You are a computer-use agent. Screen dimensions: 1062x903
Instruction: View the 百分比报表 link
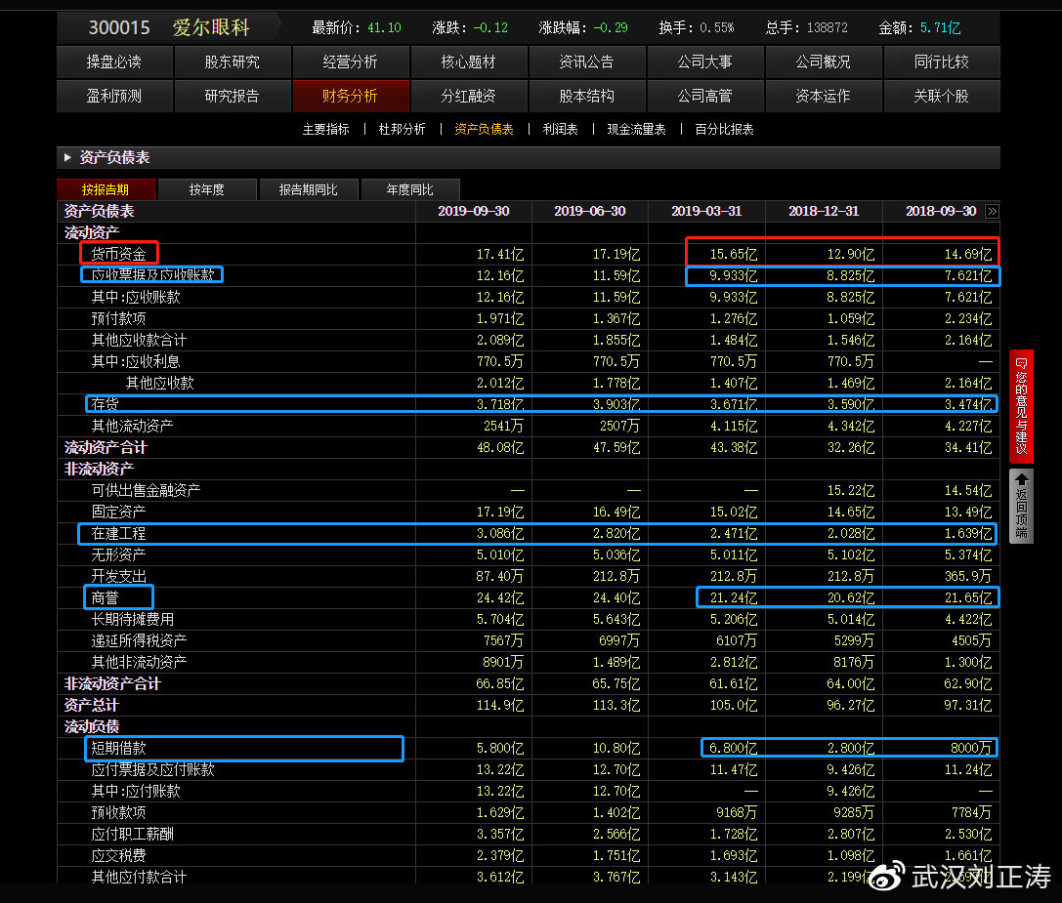click(x=724, y=129)
